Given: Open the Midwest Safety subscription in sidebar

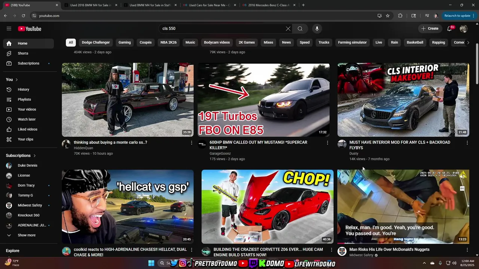Looking at the screenshot, I should pos(28,205).
